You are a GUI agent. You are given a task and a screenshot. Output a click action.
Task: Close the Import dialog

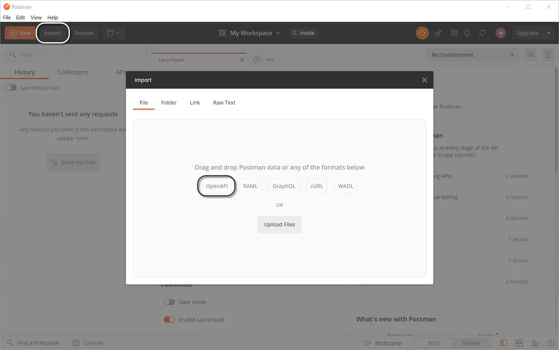pyautogui.click(x=424, y=80)
